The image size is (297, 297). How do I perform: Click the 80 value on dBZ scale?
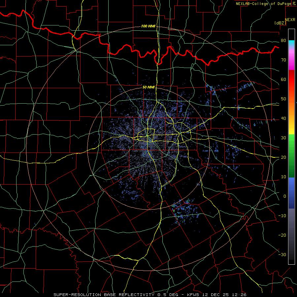click(283, 41)
